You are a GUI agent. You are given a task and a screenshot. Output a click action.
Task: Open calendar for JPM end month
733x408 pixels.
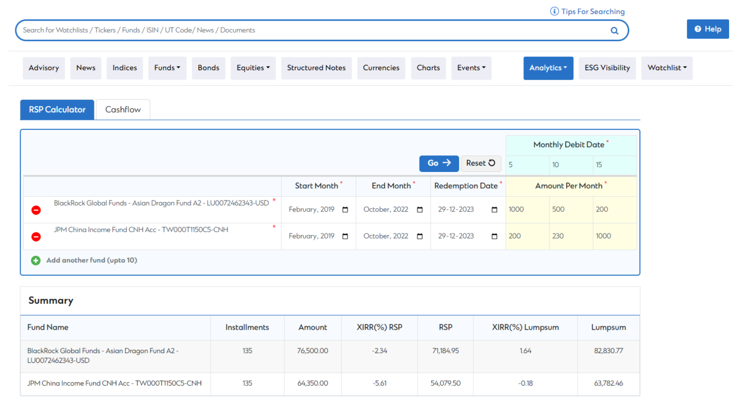[420, 236]
